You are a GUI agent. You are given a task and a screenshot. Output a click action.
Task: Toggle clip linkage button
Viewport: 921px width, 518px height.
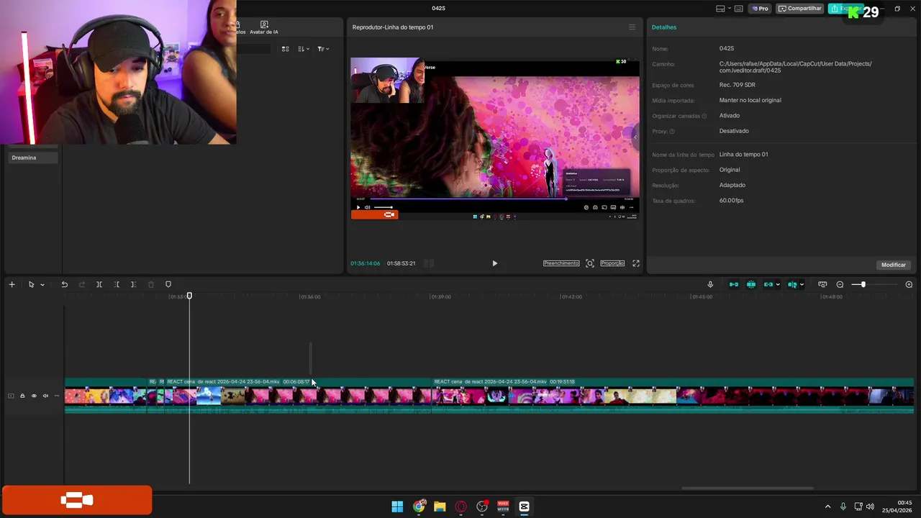pos(768,285)
